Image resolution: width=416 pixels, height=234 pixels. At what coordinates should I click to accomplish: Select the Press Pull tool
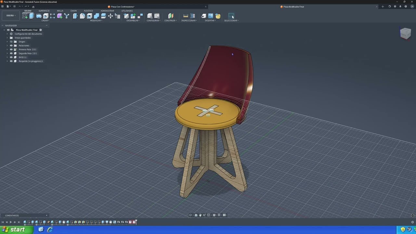pos(75,16)
